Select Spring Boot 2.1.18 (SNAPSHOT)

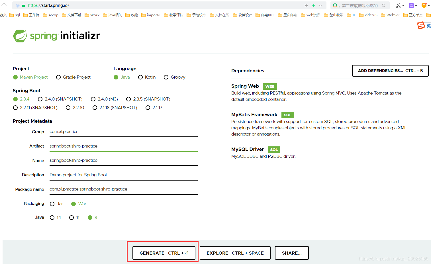click(x=115, y=108)
